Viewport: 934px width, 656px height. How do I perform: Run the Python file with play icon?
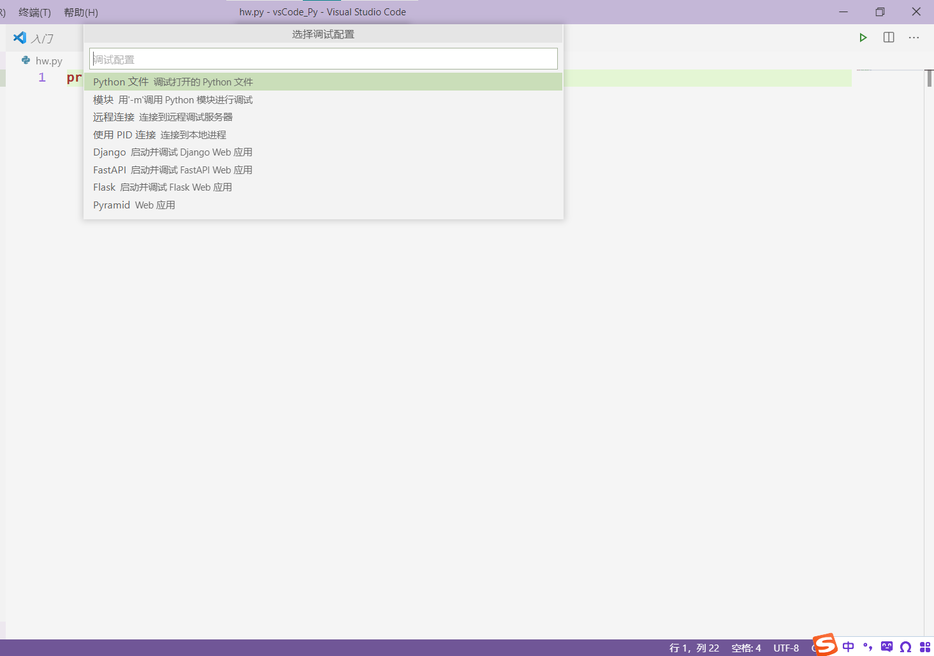pyautogui.click(x=863, y=38)
